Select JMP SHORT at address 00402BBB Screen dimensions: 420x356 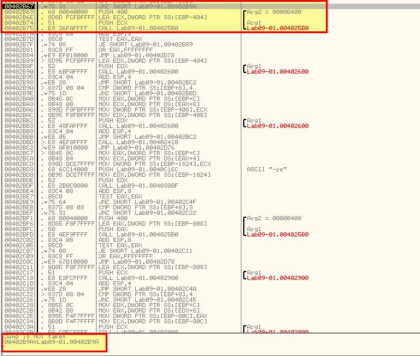click(147, 136)
